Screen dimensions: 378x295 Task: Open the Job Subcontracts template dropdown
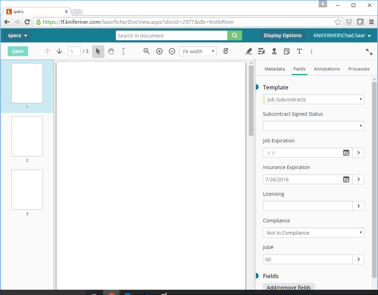(313, 99)
